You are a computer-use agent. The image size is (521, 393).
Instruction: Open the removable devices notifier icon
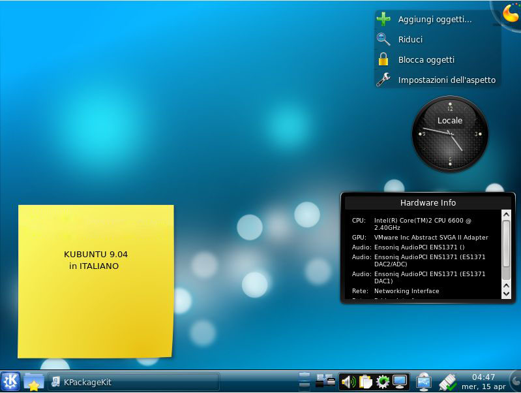(325, 381)
